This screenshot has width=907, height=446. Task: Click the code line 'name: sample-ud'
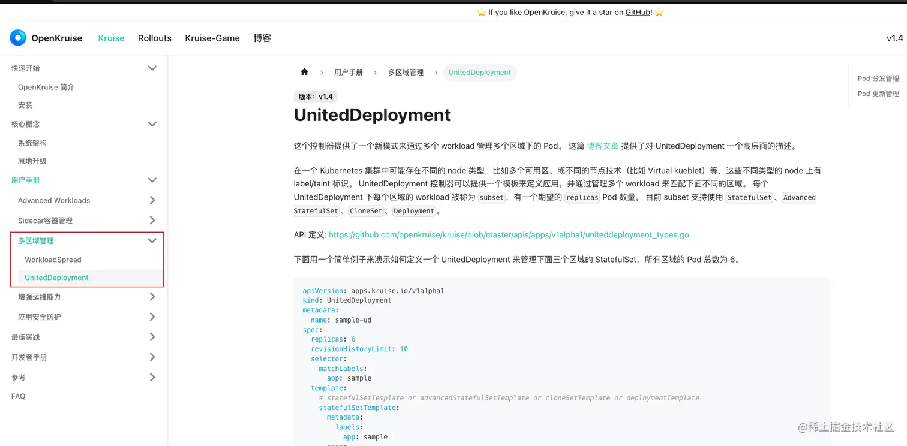click(341, 320)
